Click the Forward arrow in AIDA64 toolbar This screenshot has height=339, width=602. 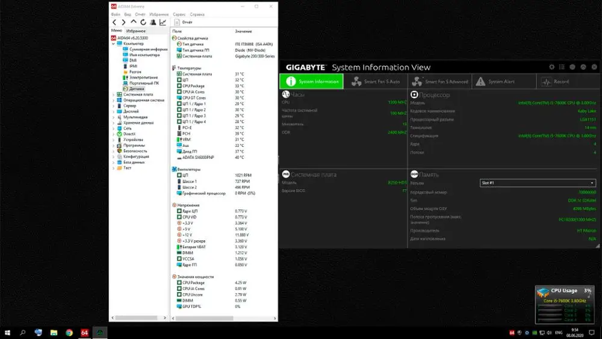click(x=123, y=22)
